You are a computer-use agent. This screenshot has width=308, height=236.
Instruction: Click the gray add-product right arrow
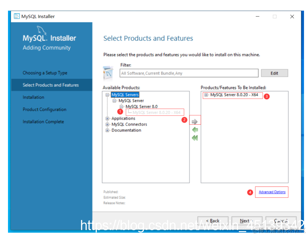click(x=195, y=122)
